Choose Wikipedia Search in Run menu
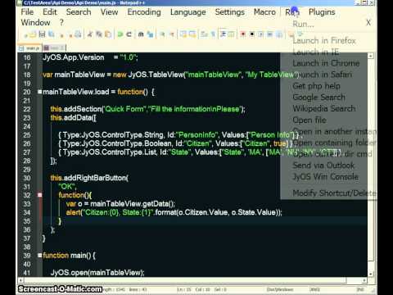This screenshot has width=393, height=295. click(x=324, y=109)
